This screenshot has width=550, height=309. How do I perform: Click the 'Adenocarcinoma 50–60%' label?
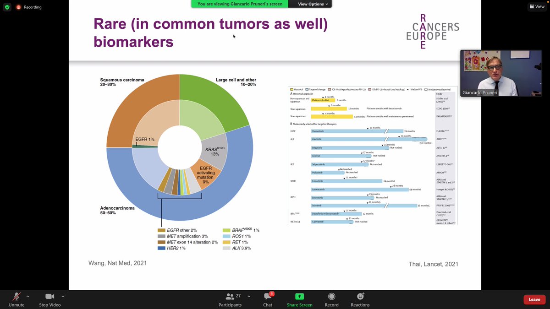117,211
